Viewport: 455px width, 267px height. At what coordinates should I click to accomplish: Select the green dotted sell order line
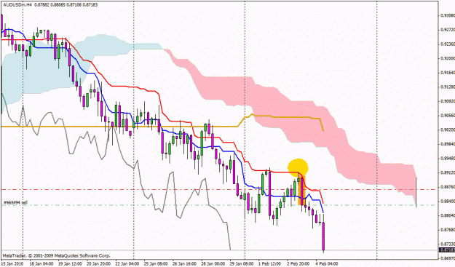[219, 205]
